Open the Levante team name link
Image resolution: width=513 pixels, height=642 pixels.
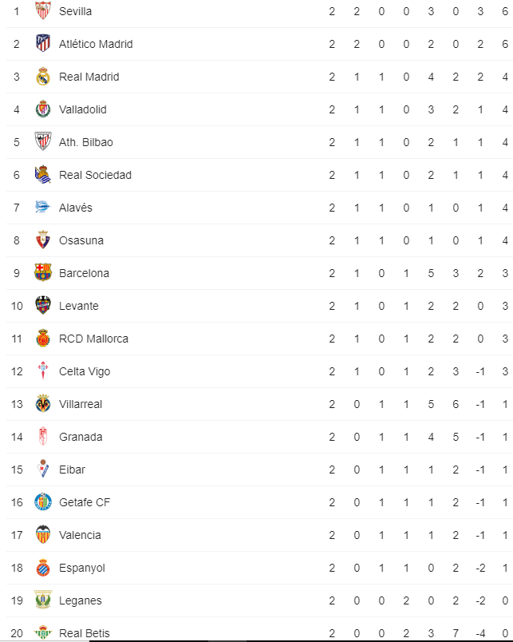tap(79, 306)
